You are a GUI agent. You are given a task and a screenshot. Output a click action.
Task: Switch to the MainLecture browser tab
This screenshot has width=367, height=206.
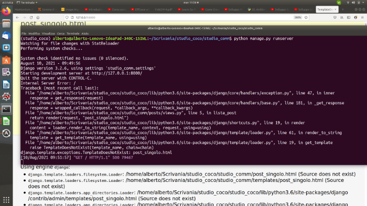[24, 9]
